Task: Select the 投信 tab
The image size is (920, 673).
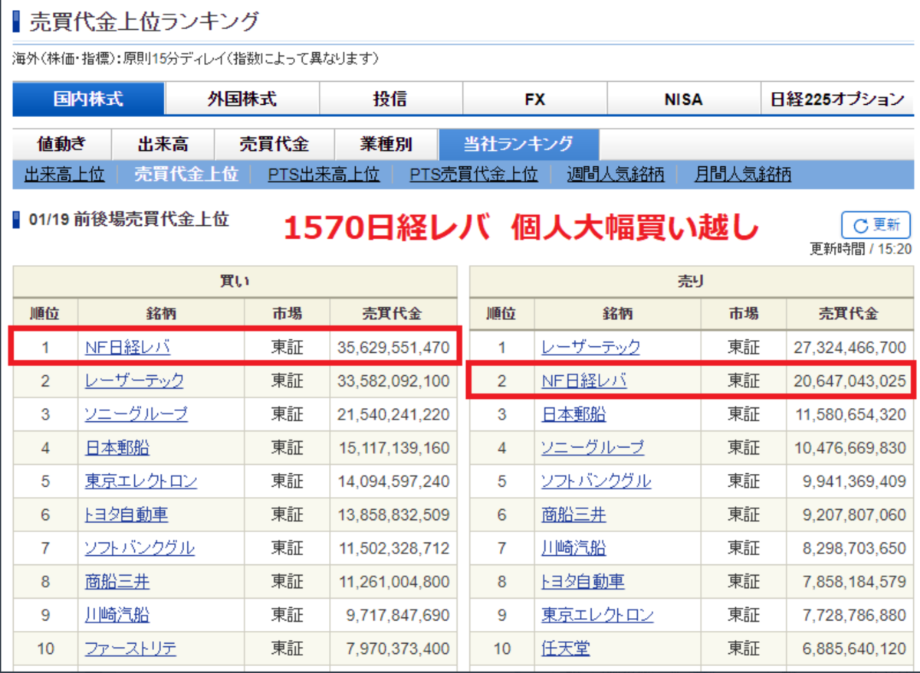Action: [x=390, y=99]
